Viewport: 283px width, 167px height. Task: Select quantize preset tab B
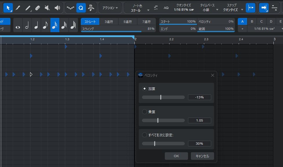coord(252,21)
